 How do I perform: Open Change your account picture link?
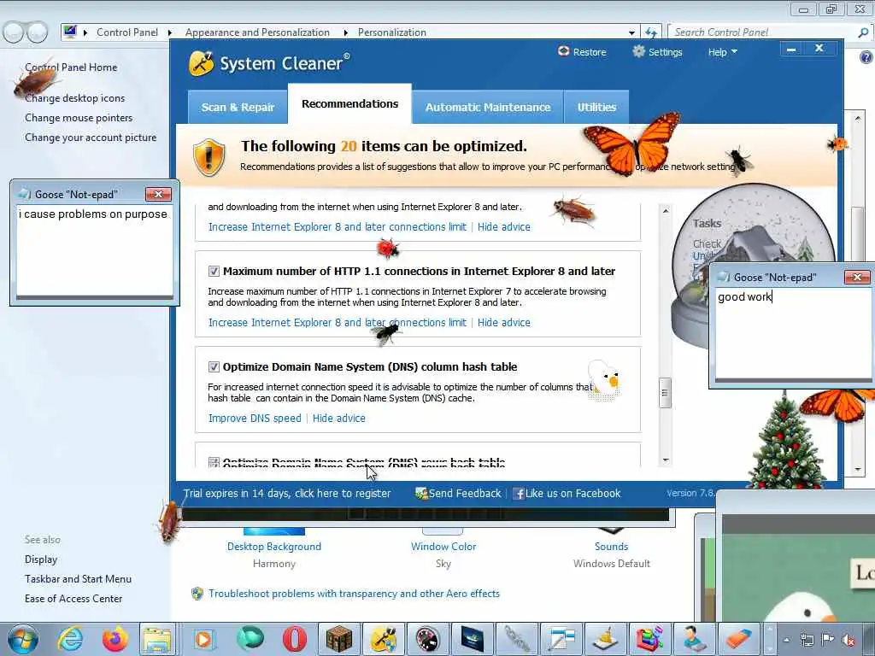tap(91, 138)
